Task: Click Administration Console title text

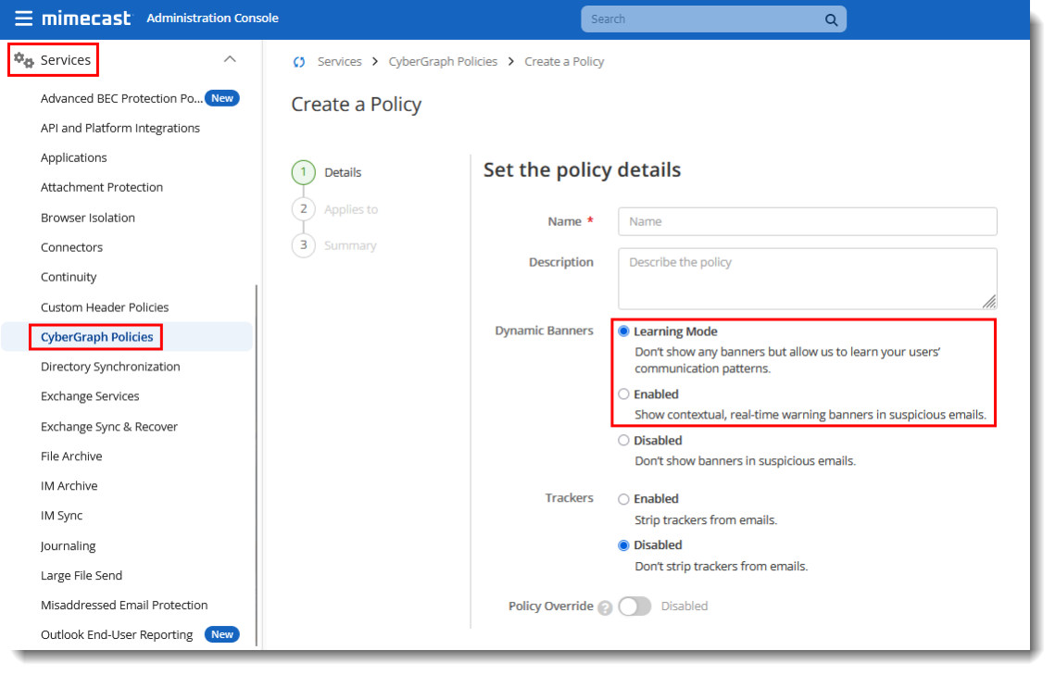Action: (213, 19)
